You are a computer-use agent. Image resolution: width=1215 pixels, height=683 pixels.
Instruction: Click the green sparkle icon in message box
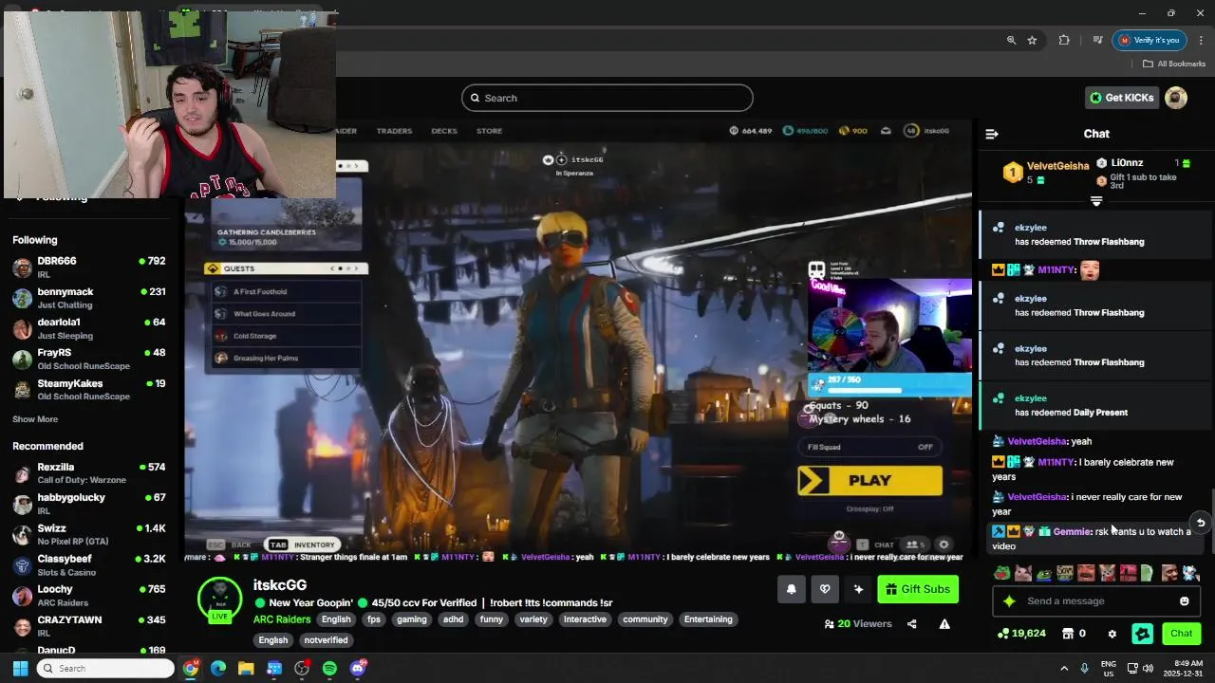pos(1009,601)
